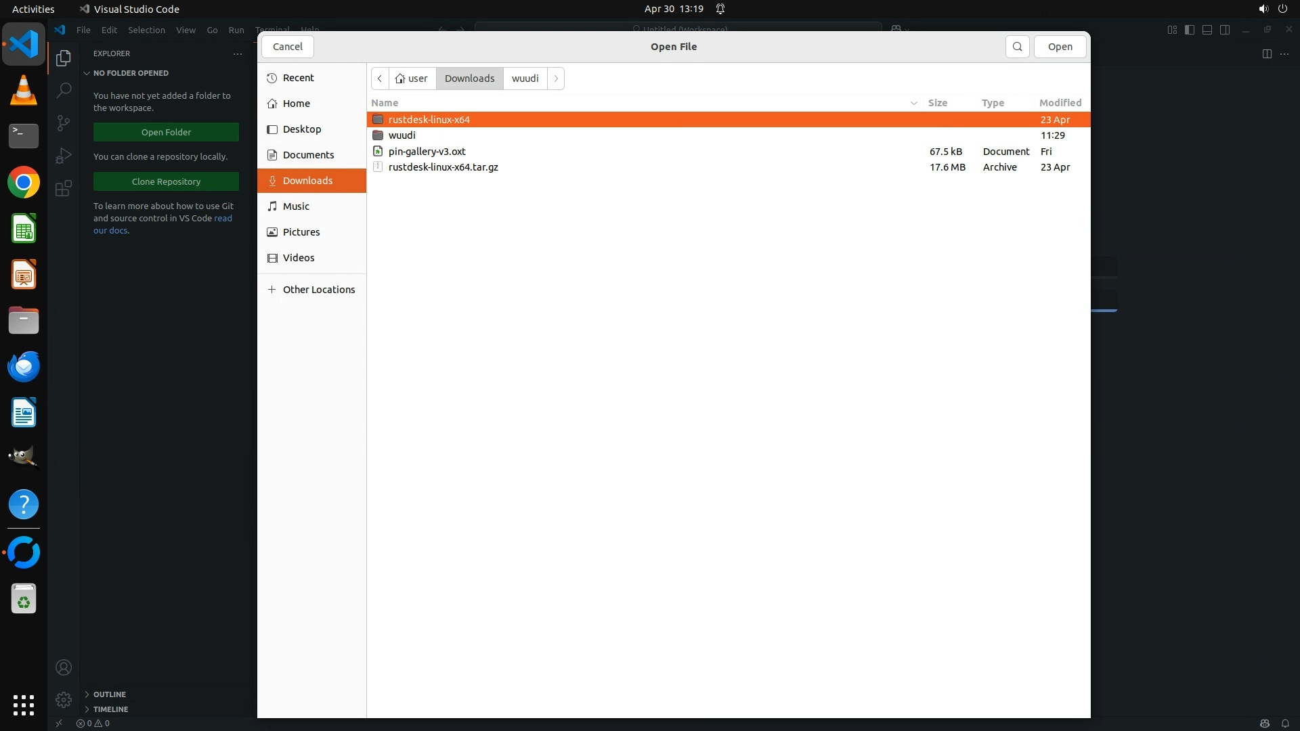
Task: Expand the Outline section
Action: point(109,694)
